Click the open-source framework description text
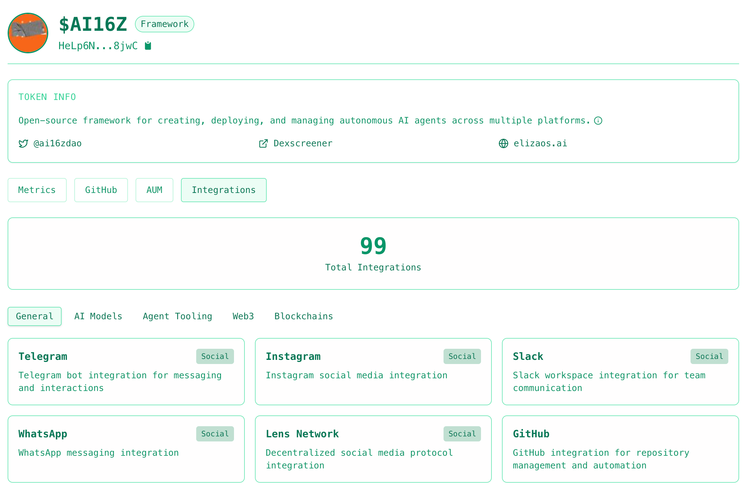This screenshot has height=490, width=748. (304, 121)
